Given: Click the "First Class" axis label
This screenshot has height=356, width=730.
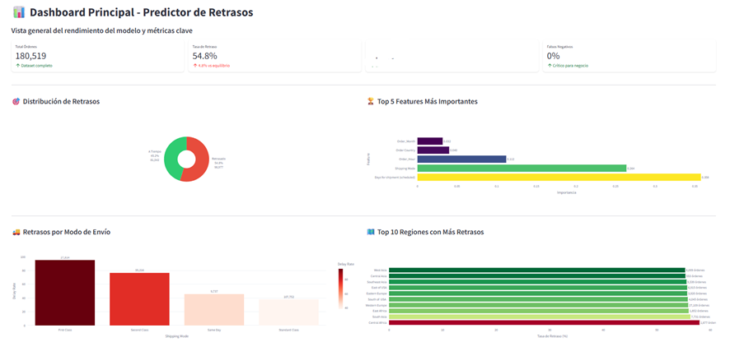Looking at the screenshot, I should (65, 330).
